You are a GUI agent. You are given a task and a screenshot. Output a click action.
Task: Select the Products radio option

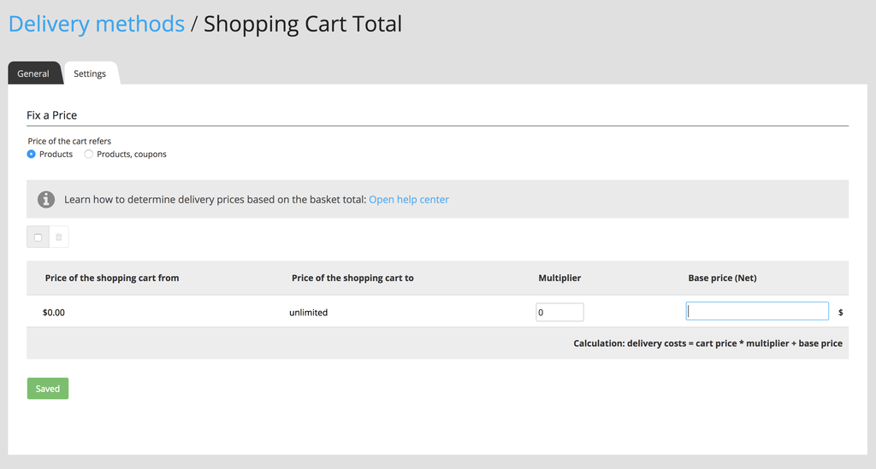pyautogui.click(x=32, y=154)
